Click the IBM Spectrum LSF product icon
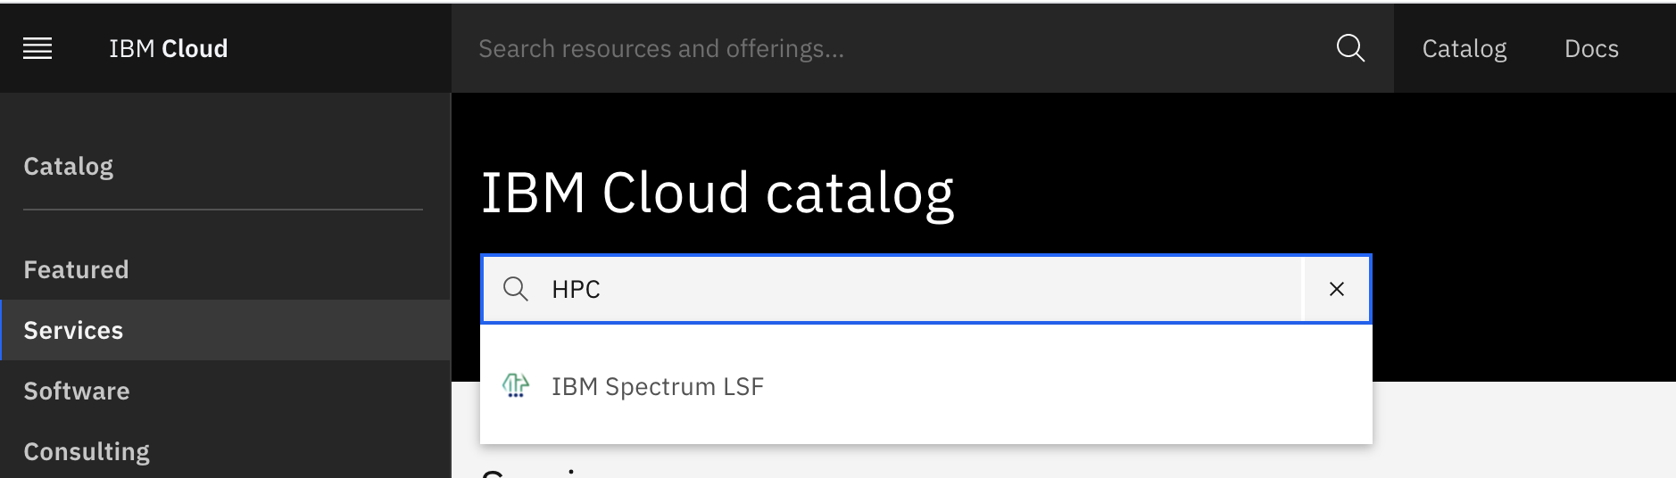The image size is (1676, 478). [x=516, y=385]
